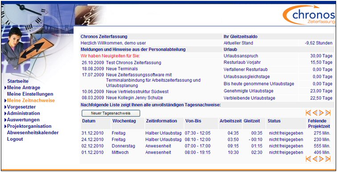Go to previous page in bottom pager

[x=315, y=159]
